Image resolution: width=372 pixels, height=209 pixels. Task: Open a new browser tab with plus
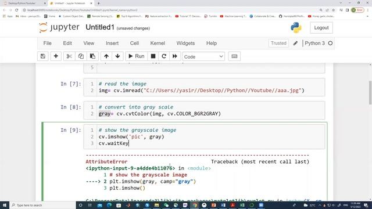point(98,3)
